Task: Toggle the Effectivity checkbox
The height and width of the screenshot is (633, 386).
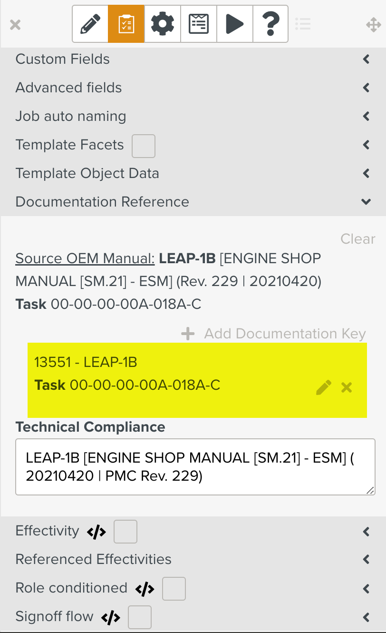Action: [x=125, y=532]
